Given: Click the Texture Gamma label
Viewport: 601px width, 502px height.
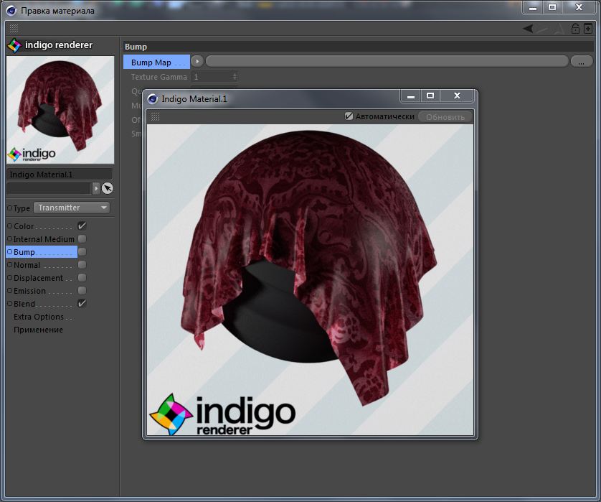Looking at the screenshot, I should click(x=158, y=77).
